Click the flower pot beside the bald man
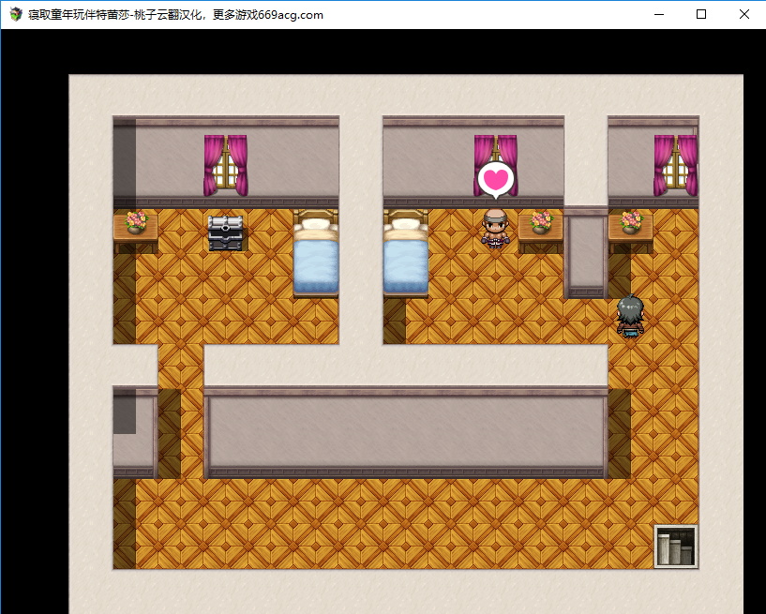This screenshot has width=766, height=614. (541, 222)
